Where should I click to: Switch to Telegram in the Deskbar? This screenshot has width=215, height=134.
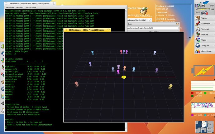pyautogui.click(x=204, y=45)
